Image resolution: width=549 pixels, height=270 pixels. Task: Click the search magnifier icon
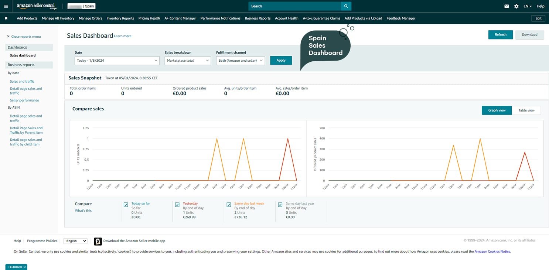(346, 6)
